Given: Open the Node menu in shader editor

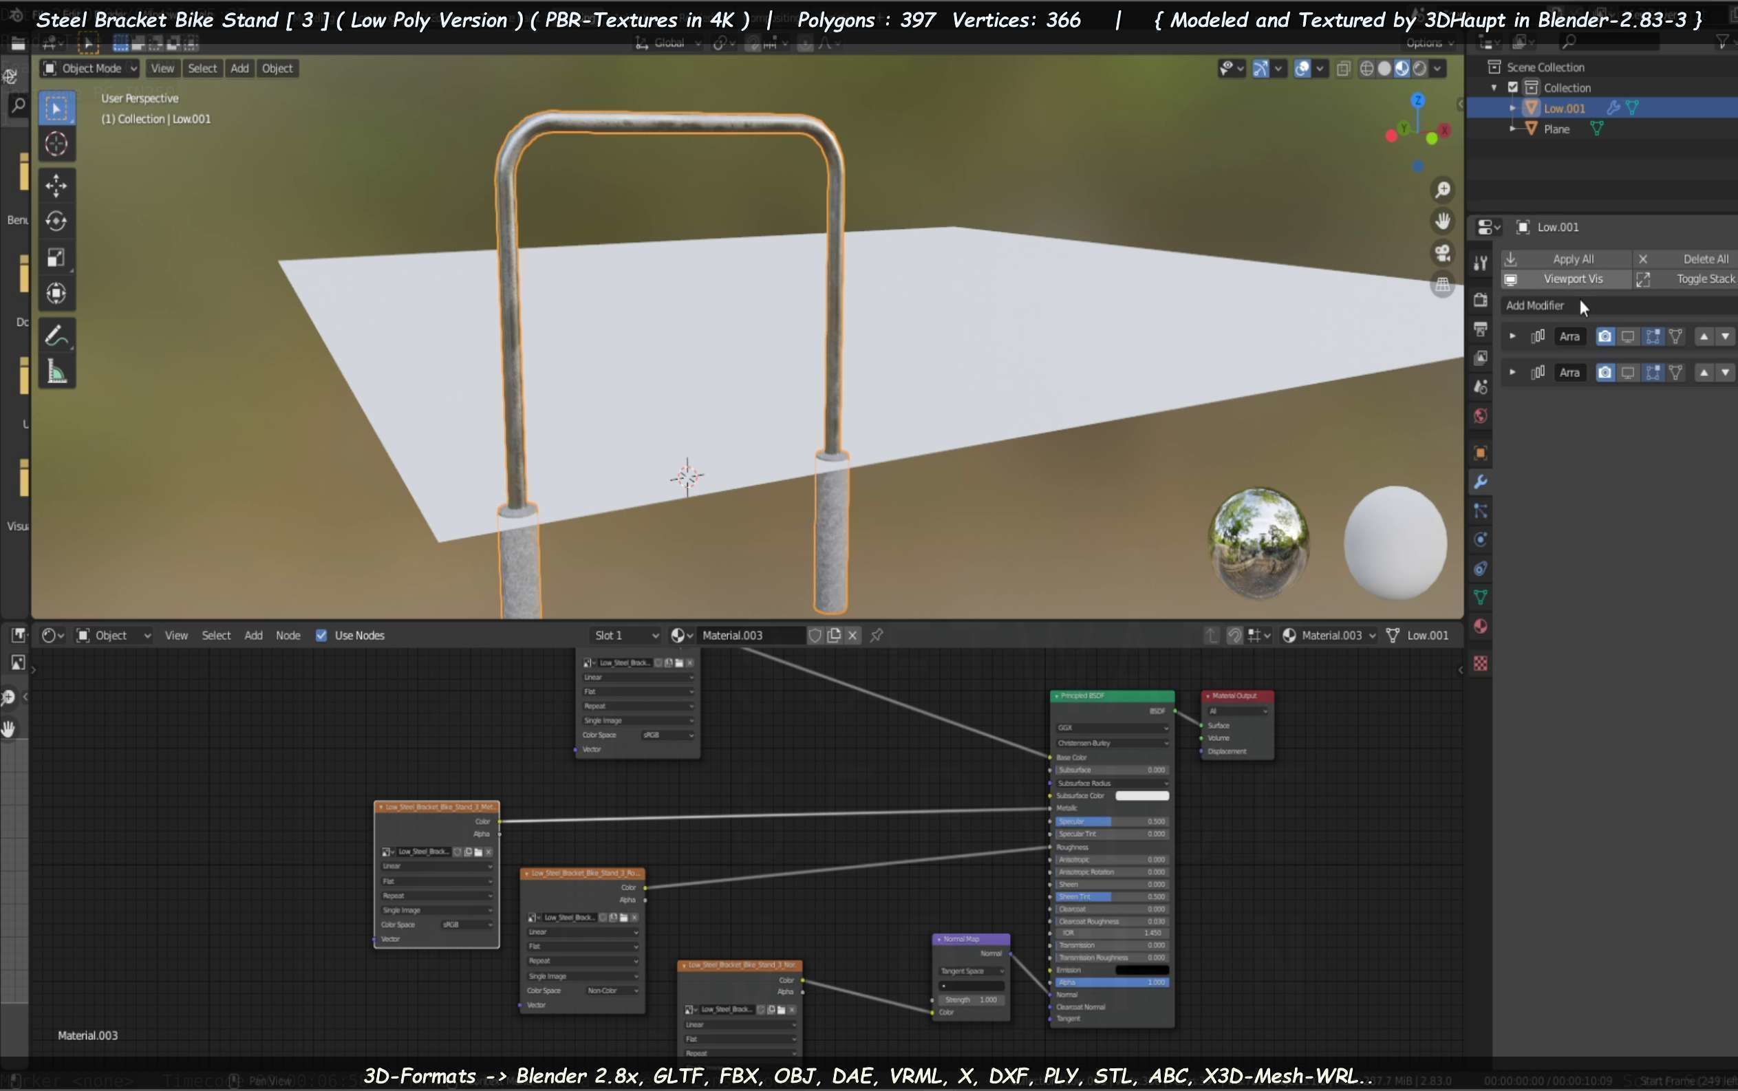Looking at the screenshot, I should click(288, 636).
